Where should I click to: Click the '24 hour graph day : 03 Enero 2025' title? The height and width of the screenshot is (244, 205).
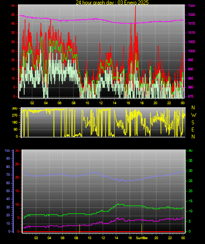[x=112, y=2]
